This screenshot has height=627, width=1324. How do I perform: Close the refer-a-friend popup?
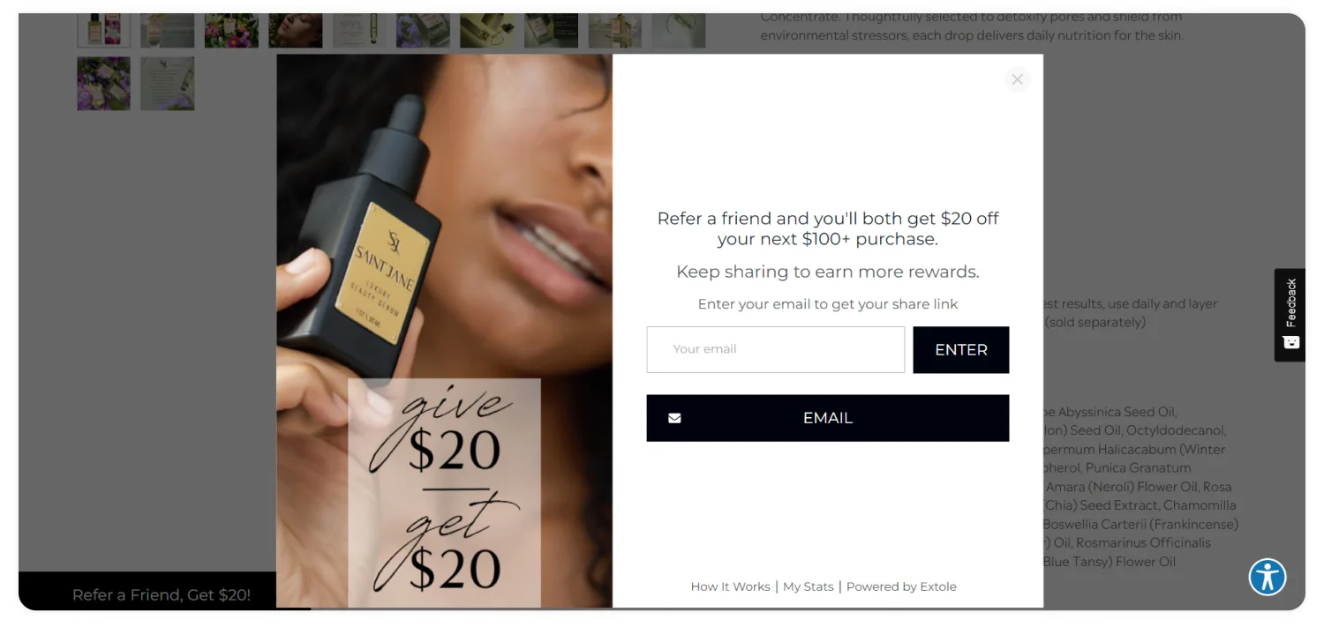pyautogui.click(x=1017, y=79)
